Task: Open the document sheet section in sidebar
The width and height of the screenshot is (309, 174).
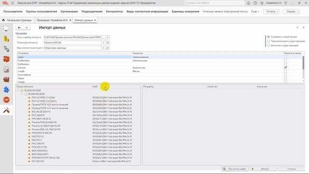Action: coord(6,69)
